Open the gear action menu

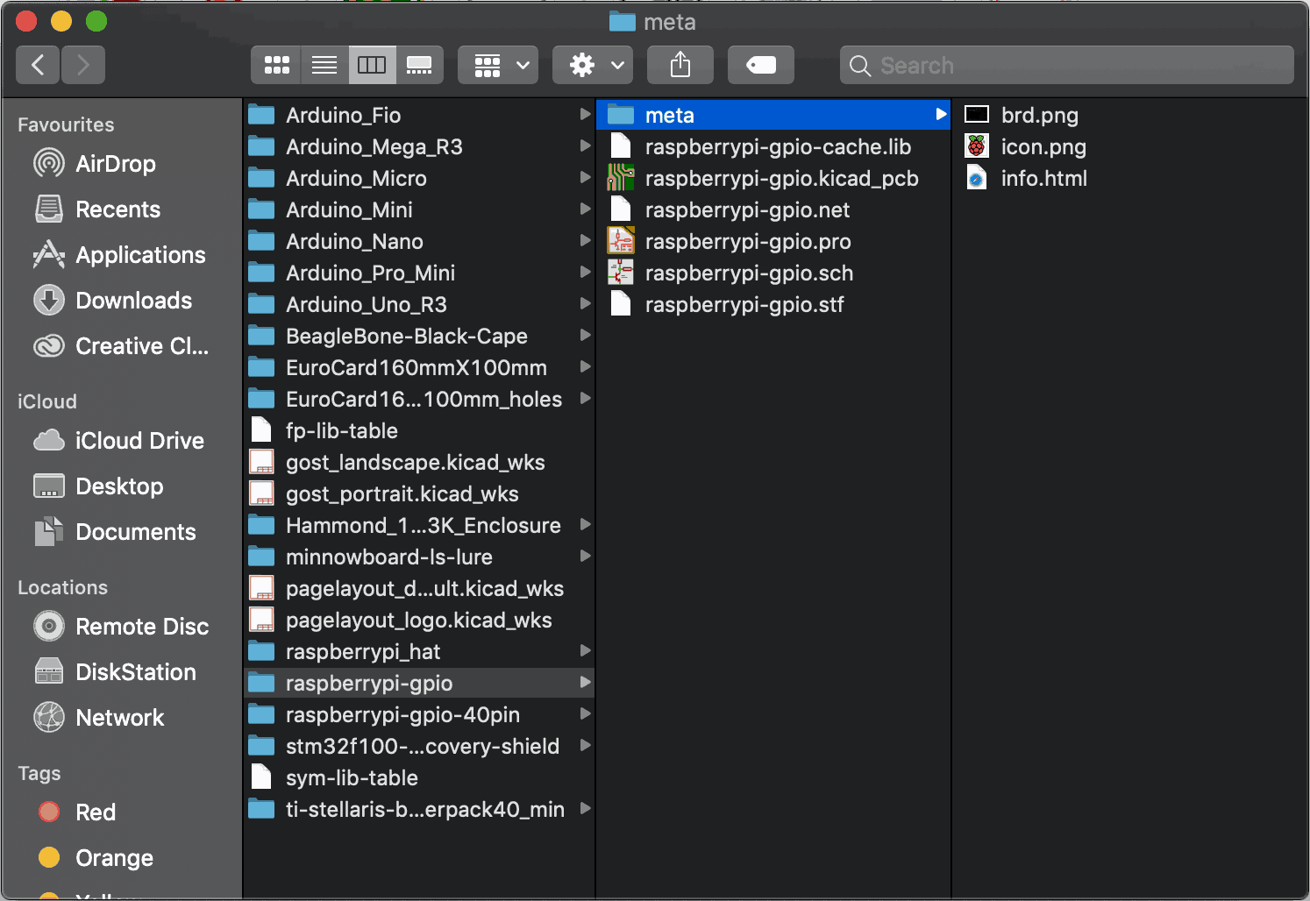click(593, 65)
